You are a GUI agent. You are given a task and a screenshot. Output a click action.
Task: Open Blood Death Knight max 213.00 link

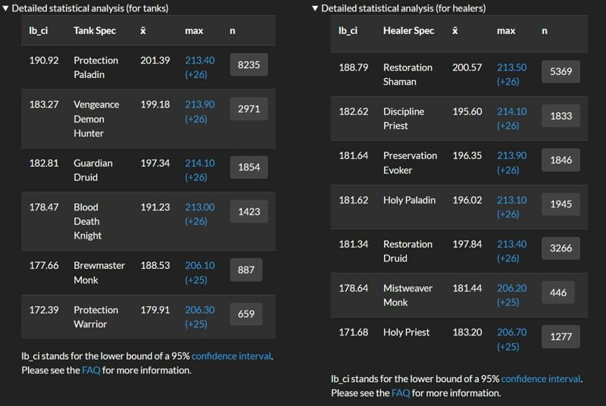[x=199, y=214]
